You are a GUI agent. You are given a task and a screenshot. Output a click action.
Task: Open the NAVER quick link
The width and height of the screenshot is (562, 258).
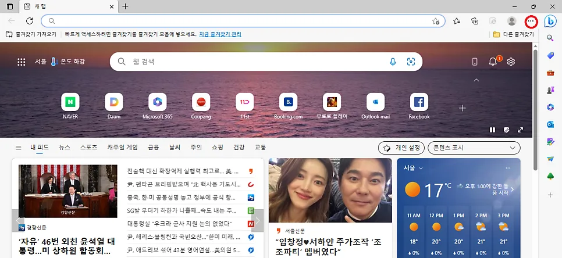coord(70,106)
